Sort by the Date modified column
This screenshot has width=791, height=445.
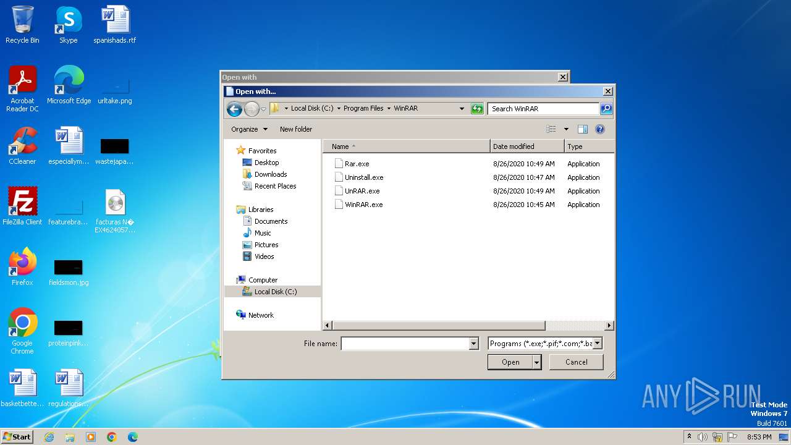[x=528, y=146]
